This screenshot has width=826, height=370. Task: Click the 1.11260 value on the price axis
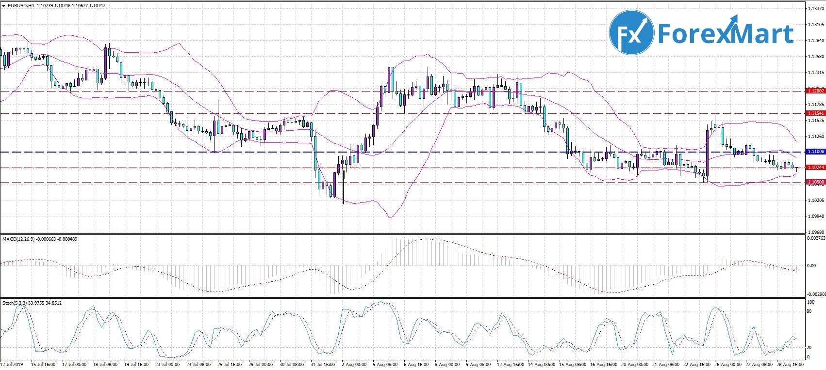click(816, 137)
